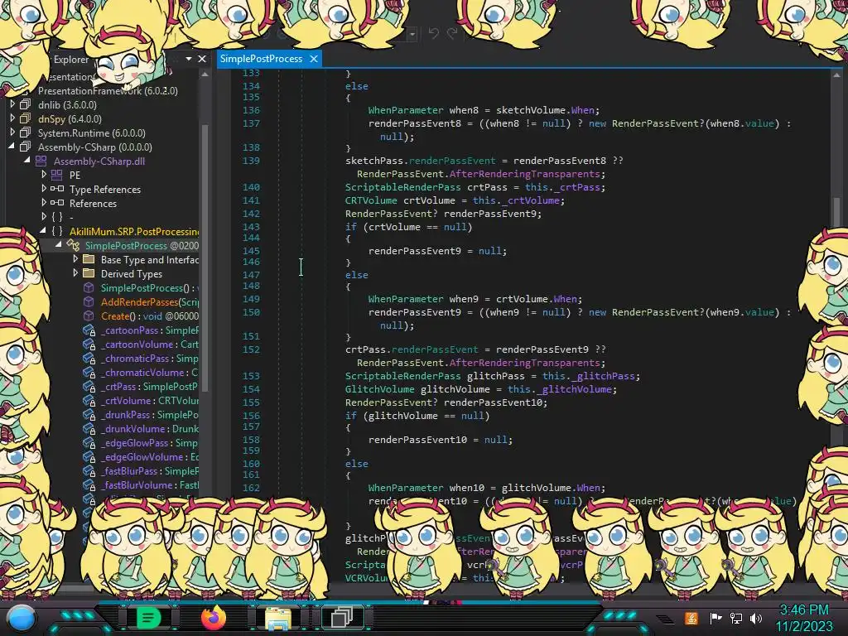This screenshot has width=848, height=636.
Task: Select the _crtVolume : CRTVolume row
Action: 149,400
